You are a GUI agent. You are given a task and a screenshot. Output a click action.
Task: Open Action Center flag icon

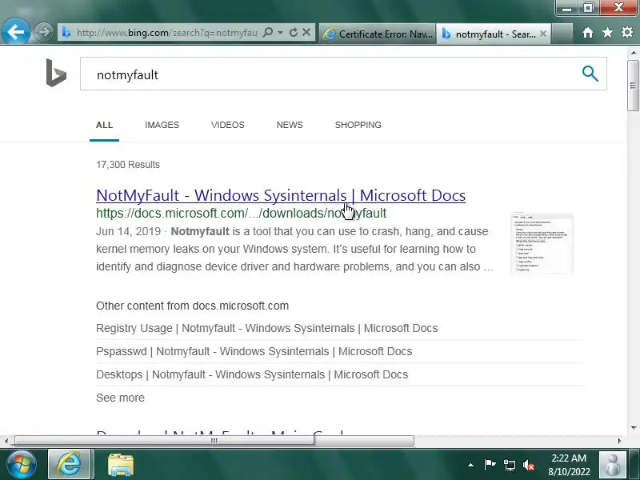490,465
